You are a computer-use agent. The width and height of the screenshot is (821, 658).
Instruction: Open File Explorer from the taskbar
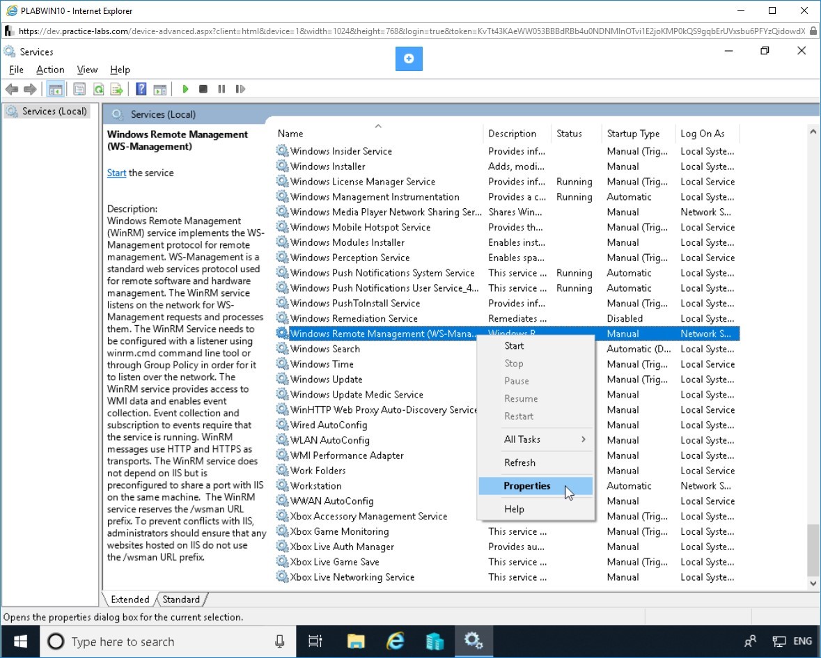click(x=356, y=641)
